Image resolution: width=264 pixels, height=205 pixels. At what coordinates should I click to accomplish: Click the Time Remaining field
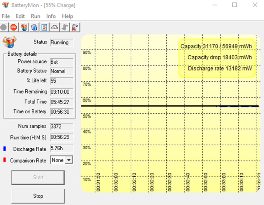pyautogui.click(x=61, y=92)
